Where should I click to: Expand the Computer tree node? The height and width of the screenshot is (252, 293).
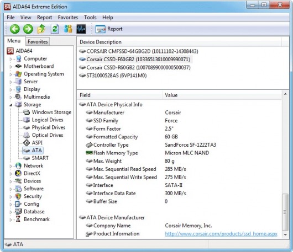pos(11,59)
